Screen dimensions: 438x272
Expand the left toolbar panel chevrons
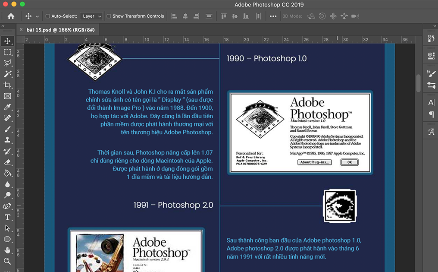pyautogui.click(x=3, y=26)
